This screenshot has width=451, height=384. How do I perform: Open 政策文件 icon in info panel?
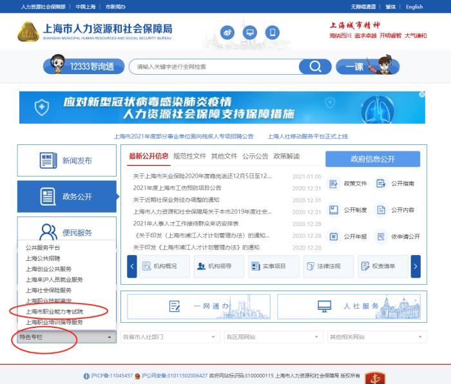(x=348, y=184)
